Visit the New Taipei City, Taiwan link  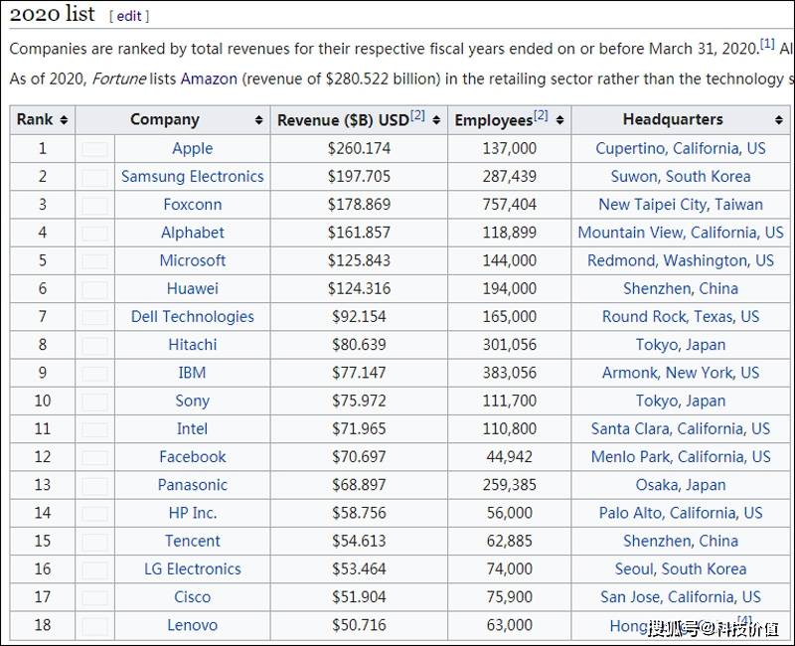(x=680, y=204)
